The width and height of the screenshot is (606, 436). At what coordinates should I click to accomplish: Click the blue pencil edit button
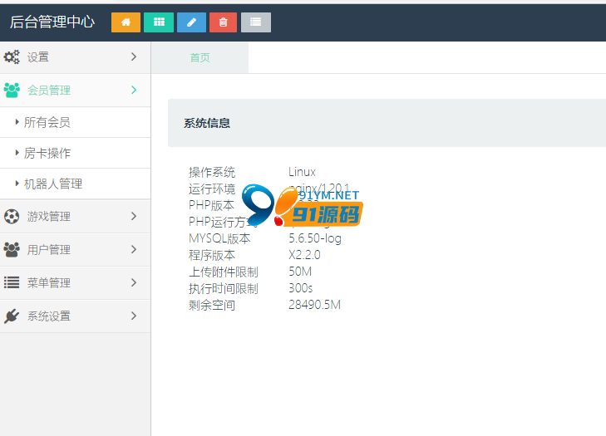pos(191,22)
